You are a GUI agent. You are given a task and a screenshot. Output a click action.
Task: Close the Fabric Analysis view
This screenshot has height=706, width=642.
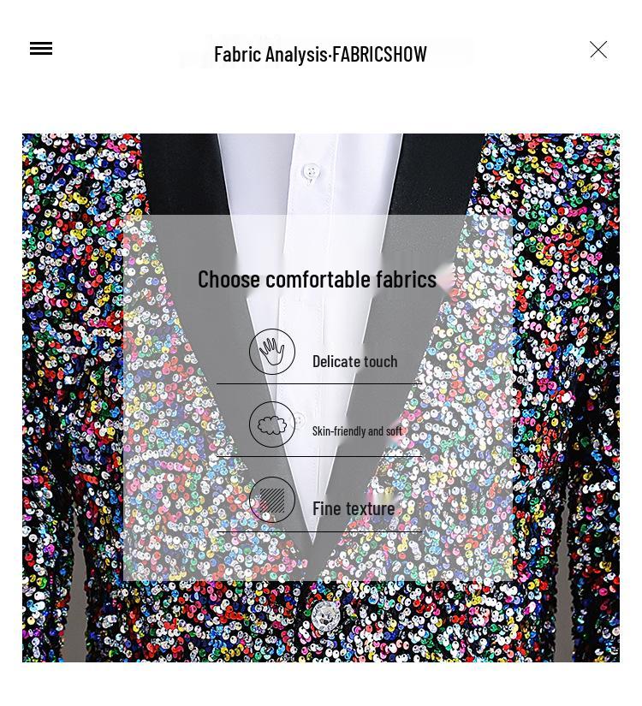[598, 50]
